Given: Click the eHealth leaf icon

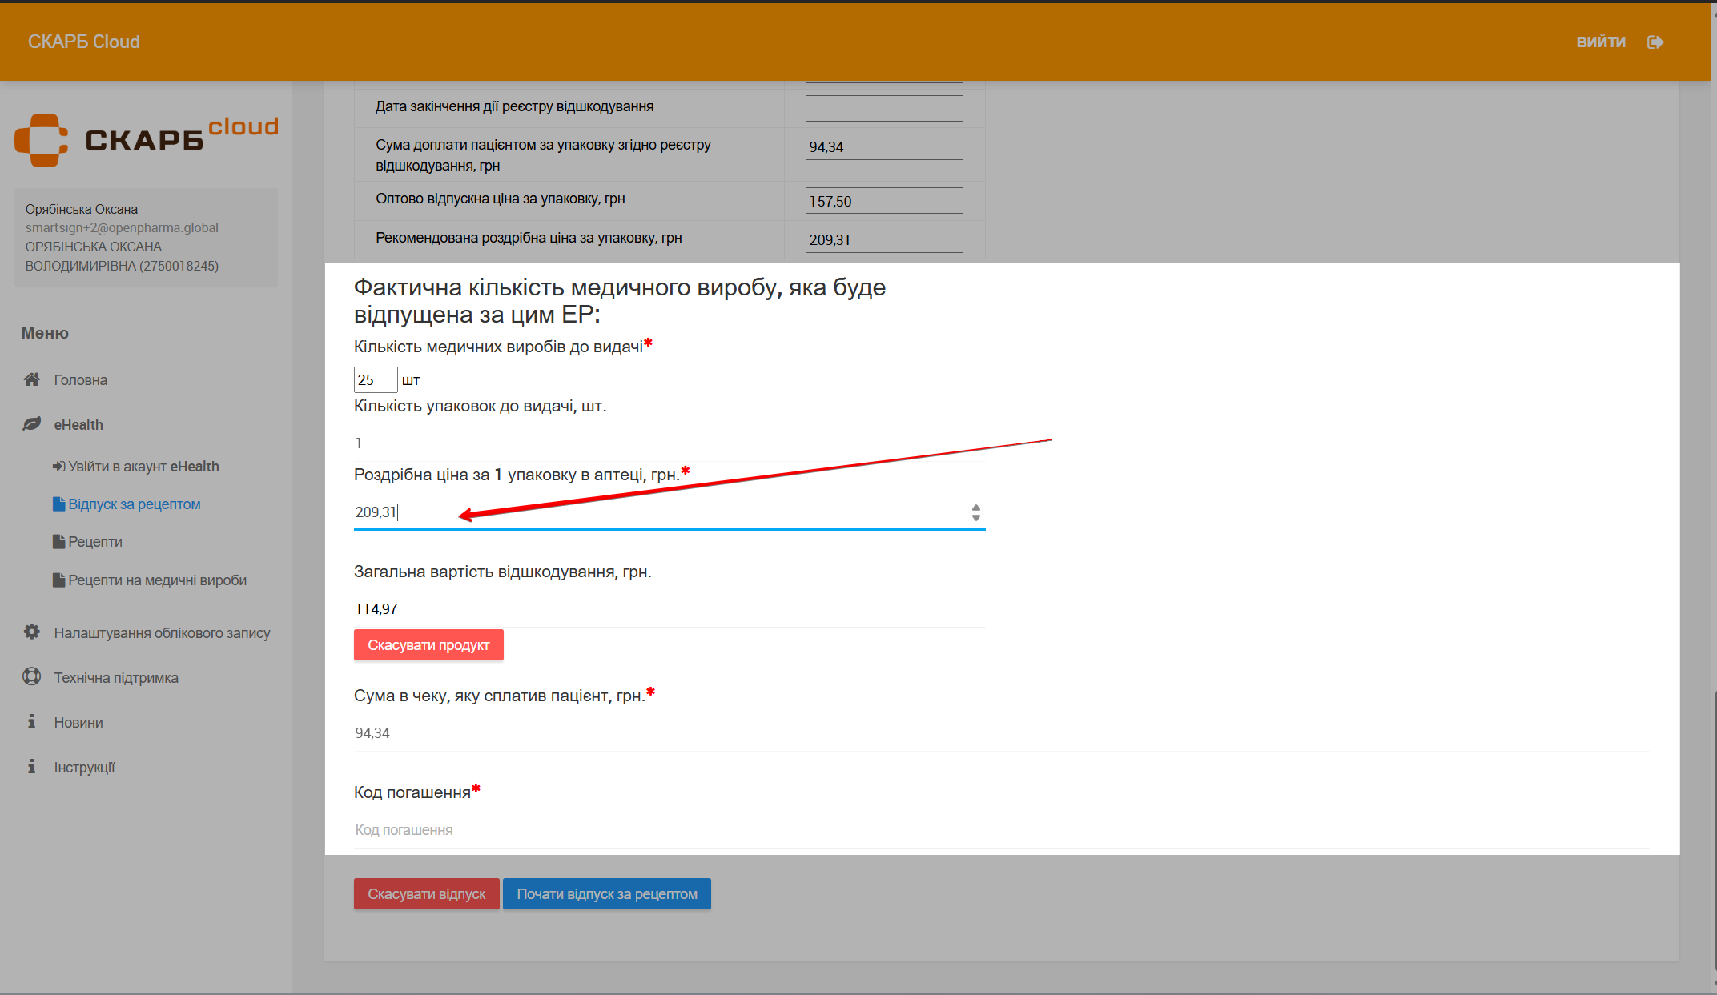Looking at the screenshot, I should pyautogui.click(x=31, y=424).
